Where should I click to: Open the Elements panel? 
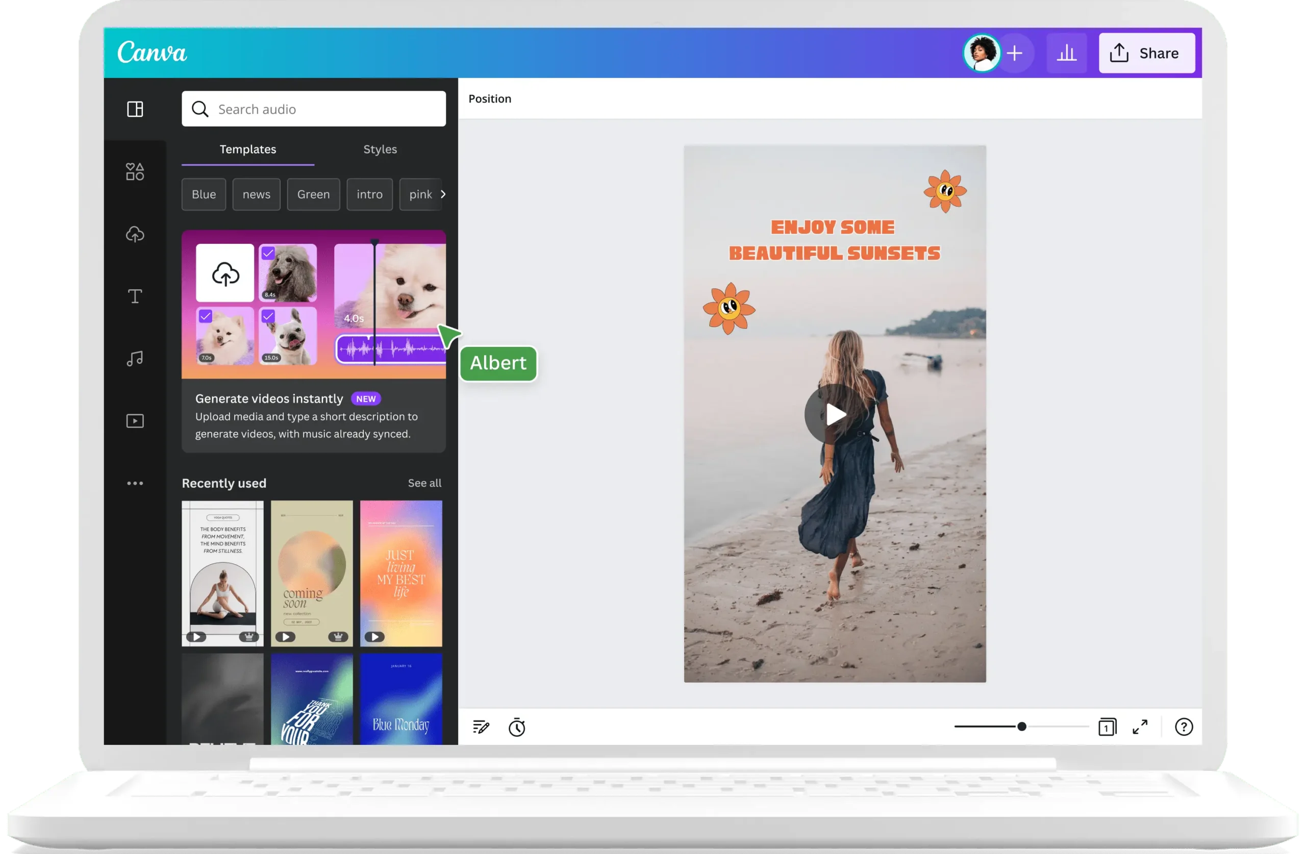click(135, 171)
